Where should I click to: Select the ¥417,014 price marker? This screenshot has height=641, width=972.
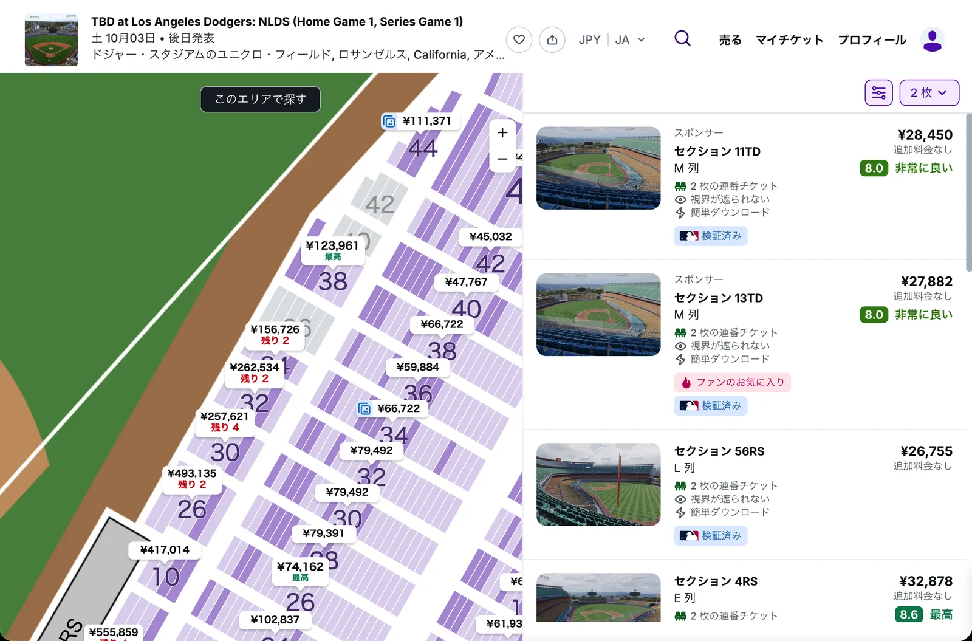click(x=165, y=550)
